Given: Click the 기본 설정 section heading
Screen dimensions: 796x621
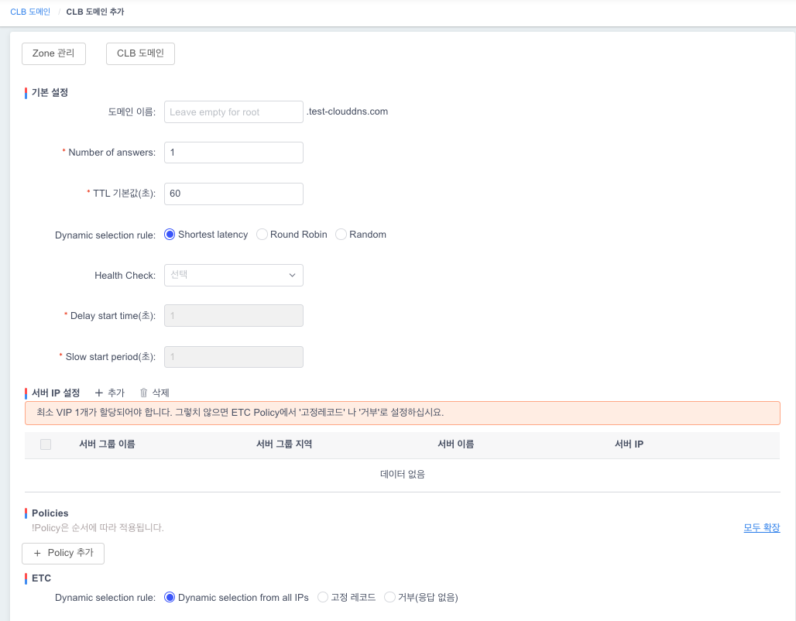Looking at the screenshot, I should point(50,92).
